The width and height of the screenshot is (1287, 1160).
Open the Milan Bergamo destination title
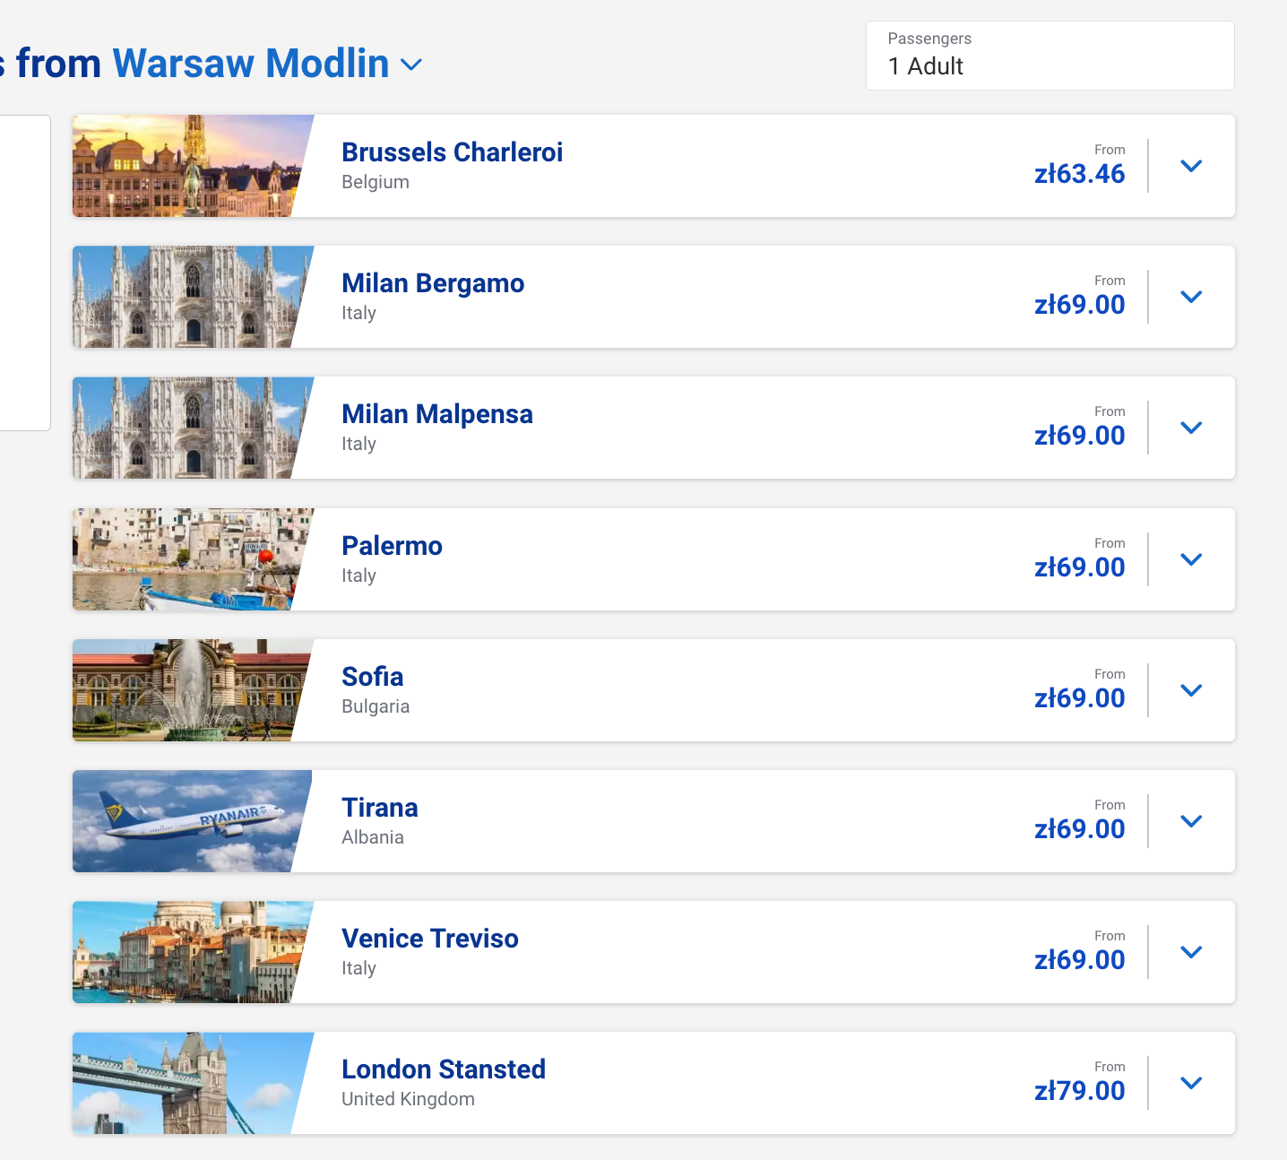pos(433,283)
